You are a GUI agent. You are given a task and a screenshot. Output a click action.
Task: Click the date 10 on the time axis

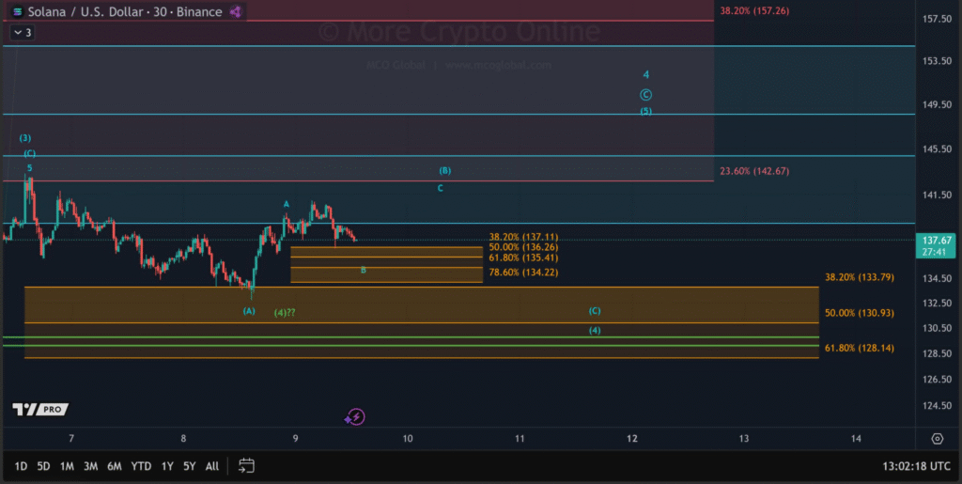(408, 438)
